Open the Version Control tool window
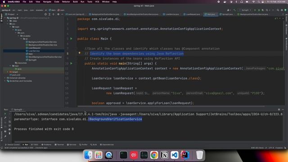288x162 pixels. (13, 145)
